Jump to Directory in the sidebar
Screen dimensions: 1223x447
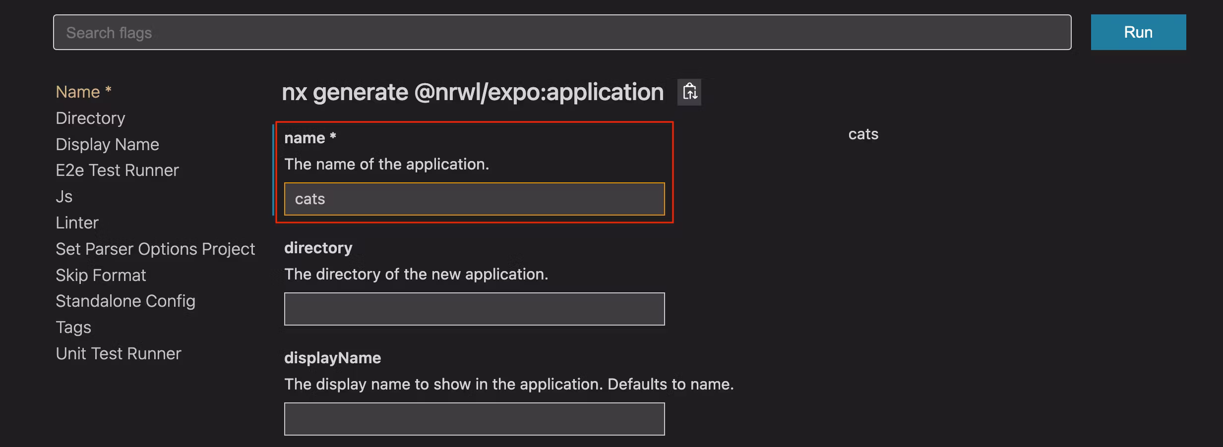click(90, 118)
